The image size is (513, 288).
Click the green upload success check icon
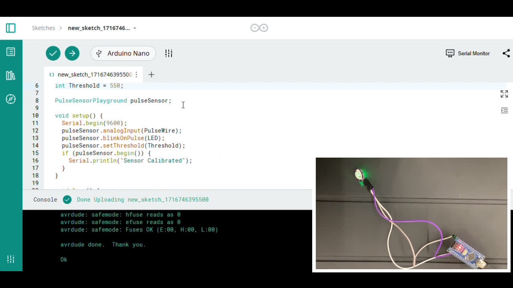(67, 200)
